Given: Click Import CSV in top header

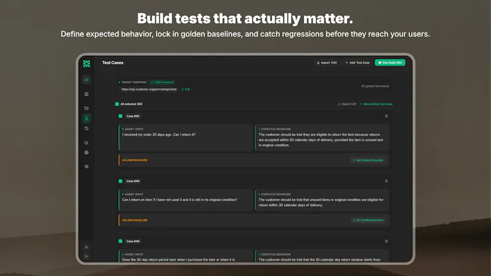Looking at the screenshot, I should tap(327, 63).
